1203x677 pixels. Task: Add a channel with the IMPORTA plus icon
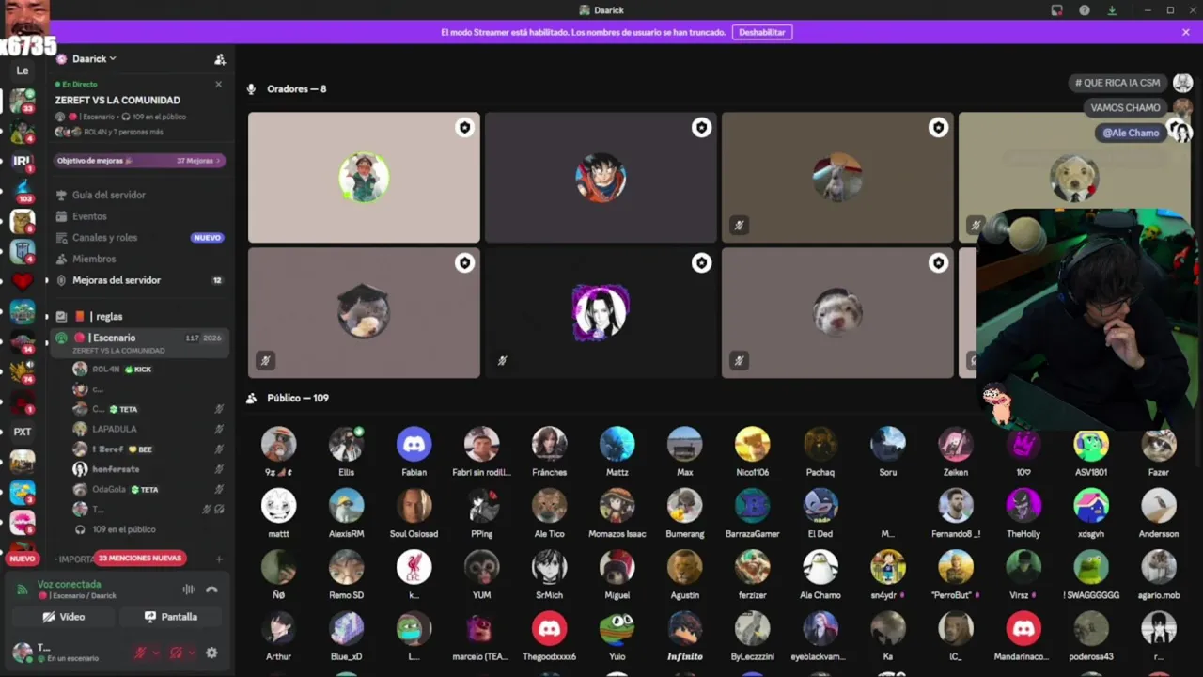click(219, 559)
